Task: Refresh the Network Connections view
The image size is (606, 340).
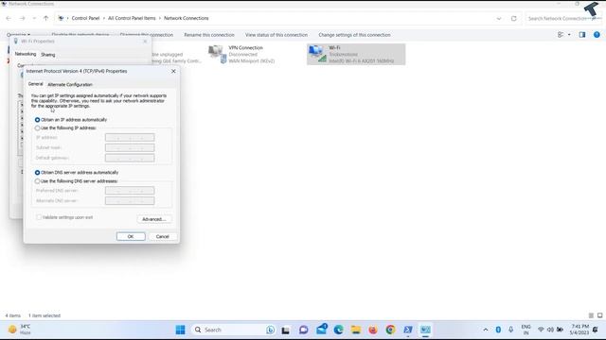Action: (x=513, y=19)
